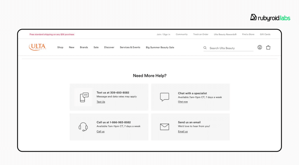Screen dimensions: 299x165
Task: Click the Ulta Beauty logo
Action: [37, 47]
